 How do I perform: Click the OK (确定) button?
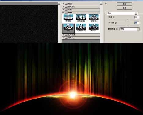tap(124, 4)
